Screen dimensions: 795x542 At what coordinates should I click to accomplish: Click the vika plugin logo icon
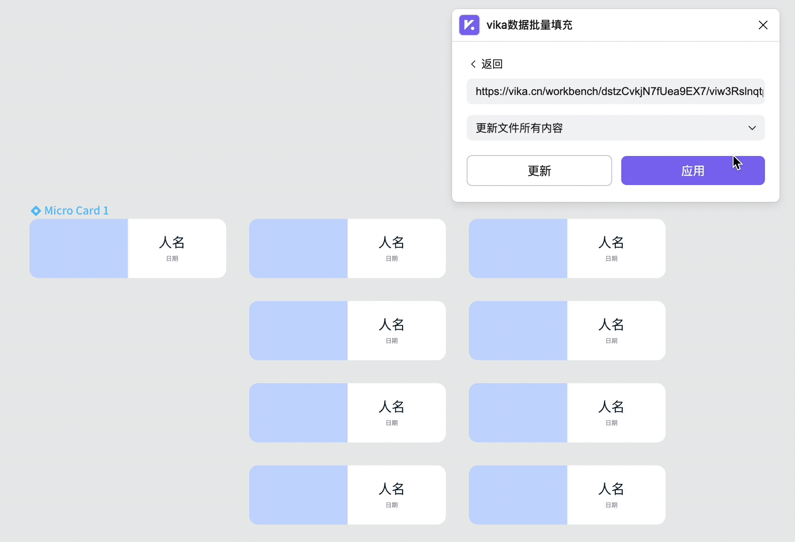click(x=469, y=25)
